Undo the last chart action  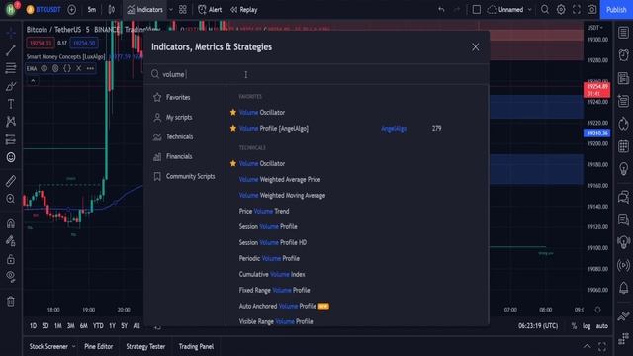pos(441,10)
